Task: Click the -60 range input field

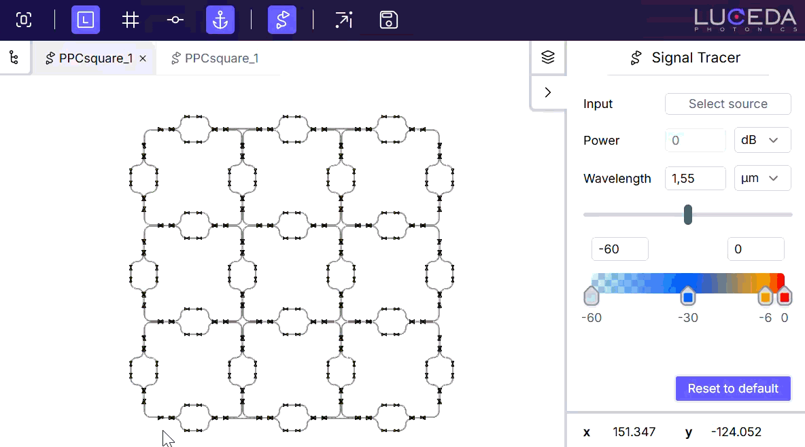Action: coord(619,249)
